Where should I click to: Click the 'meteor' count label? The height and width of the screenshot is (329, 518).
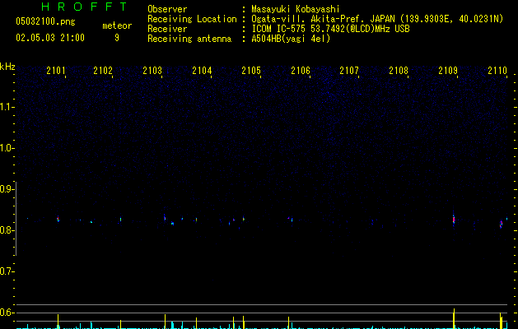click(x=117, y=25)
